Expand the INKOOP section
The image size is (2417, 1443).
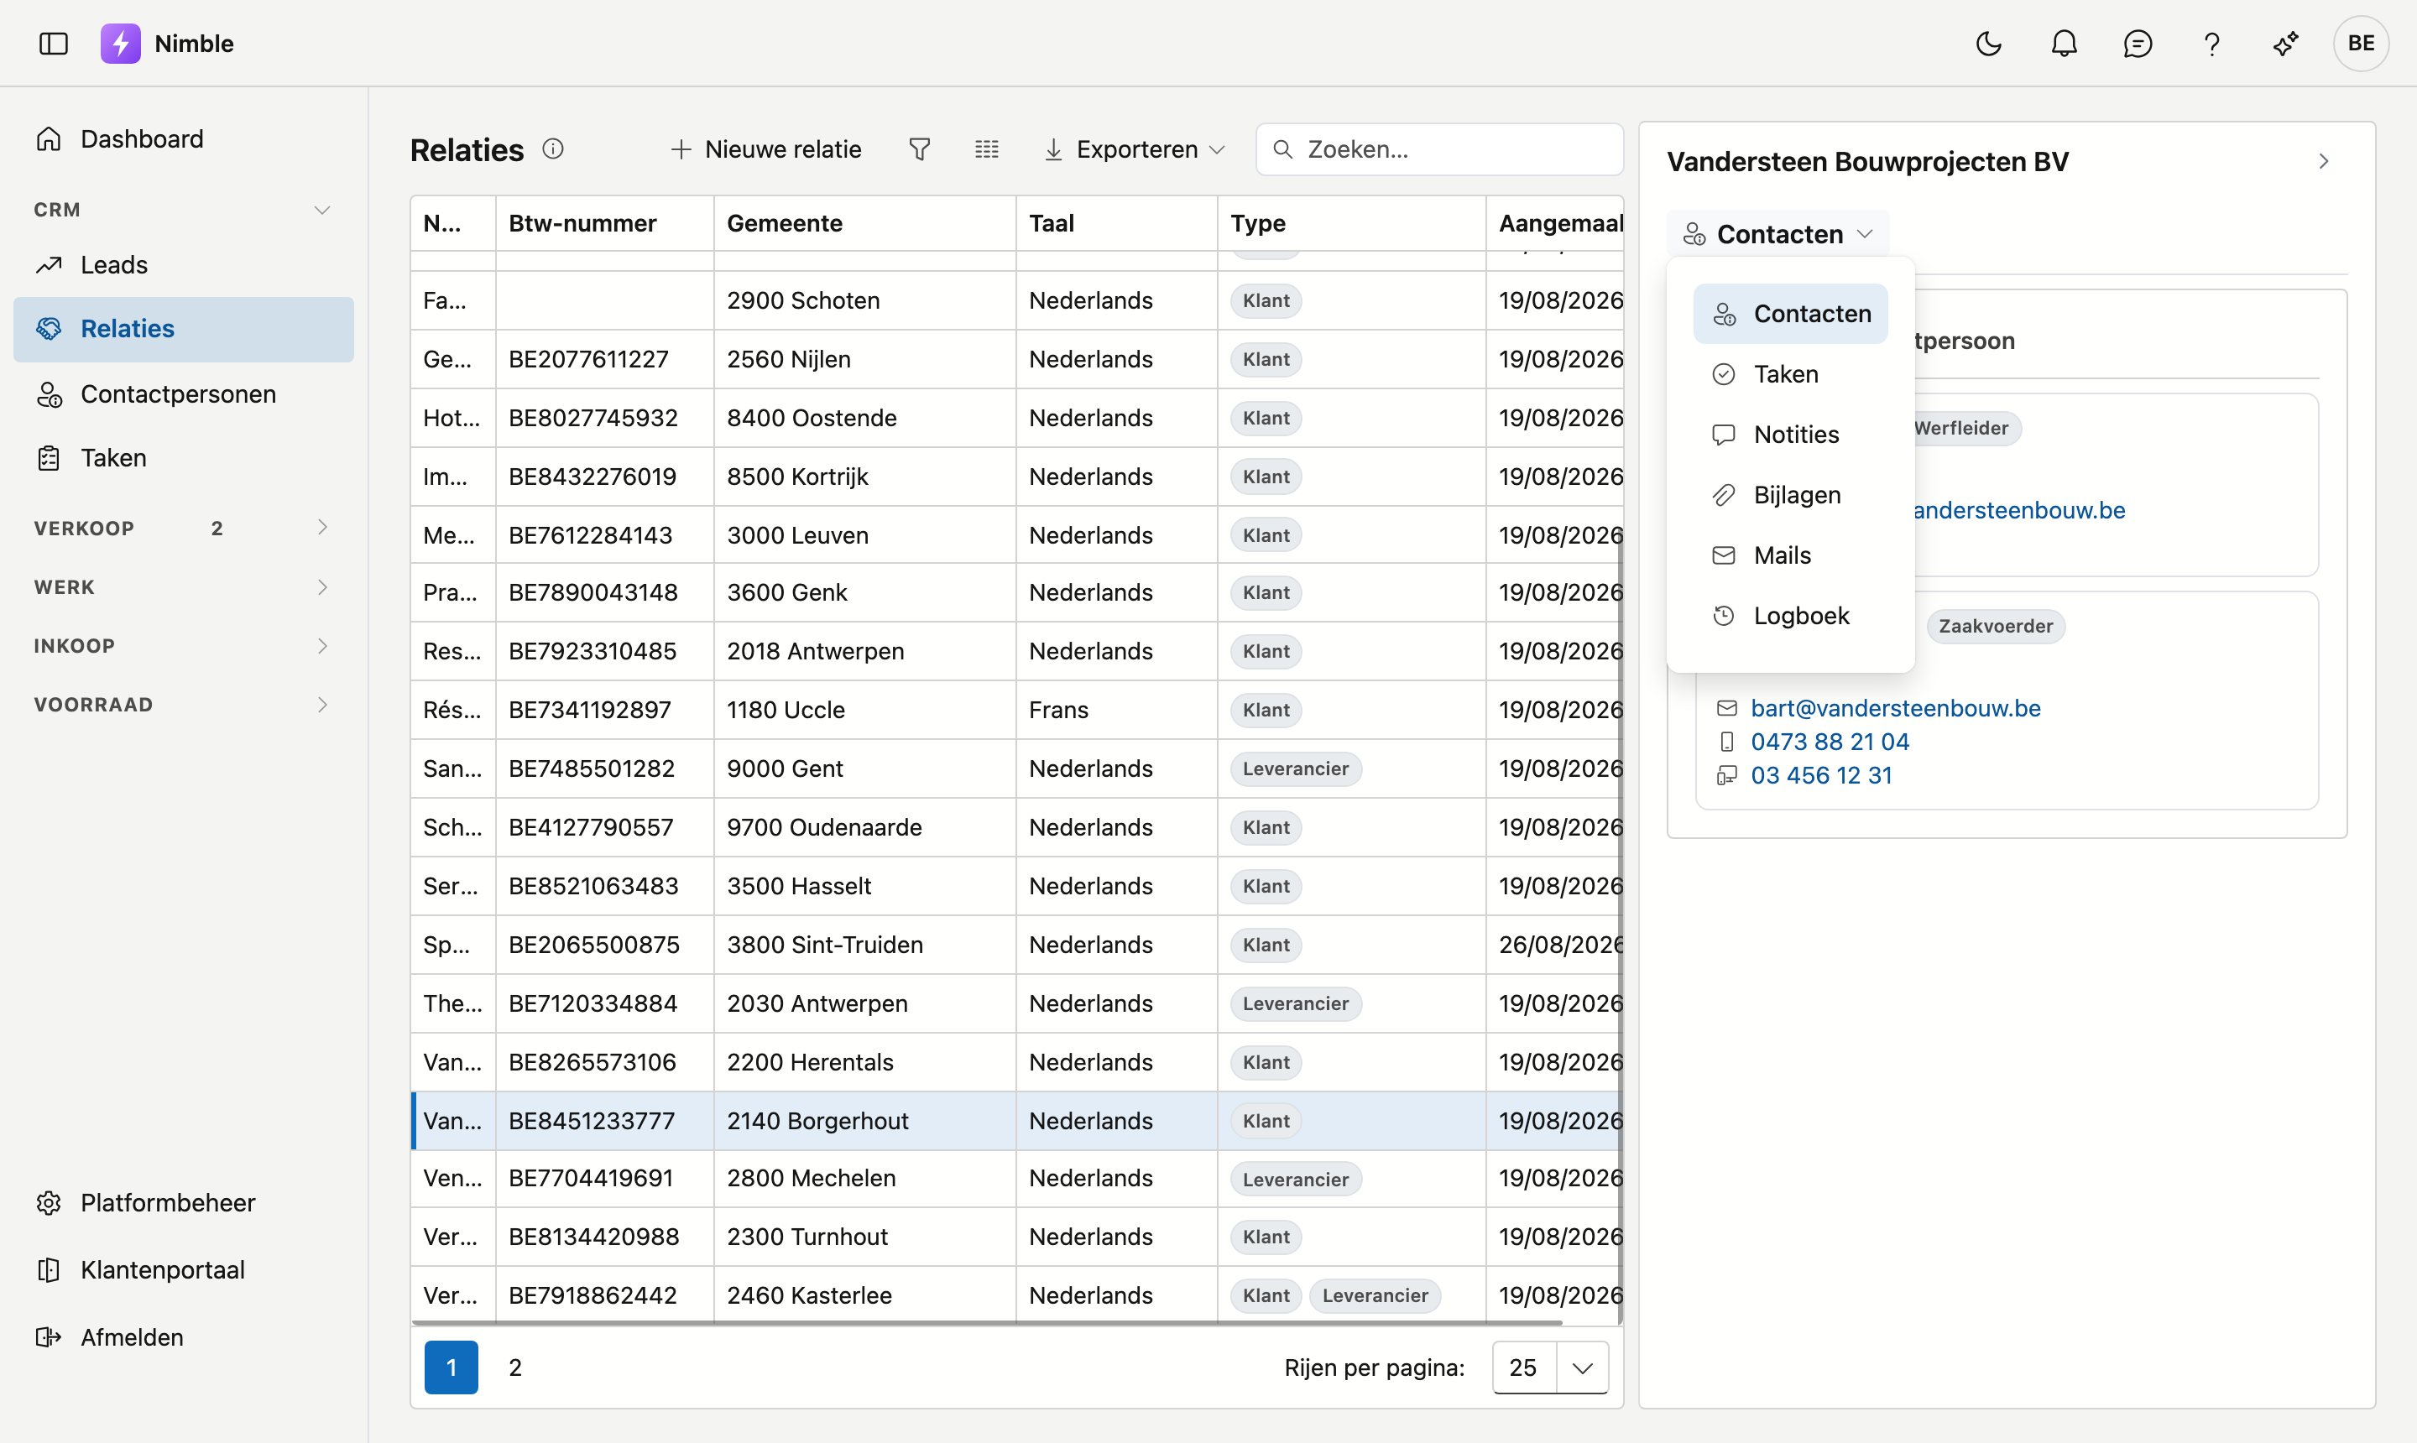click(x=184, y=646)
